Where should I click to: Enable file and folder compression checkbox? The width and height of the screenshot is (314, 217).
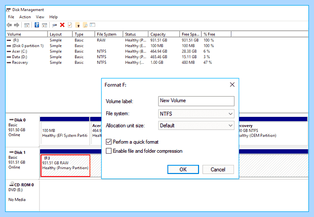(x=108, y=151)
